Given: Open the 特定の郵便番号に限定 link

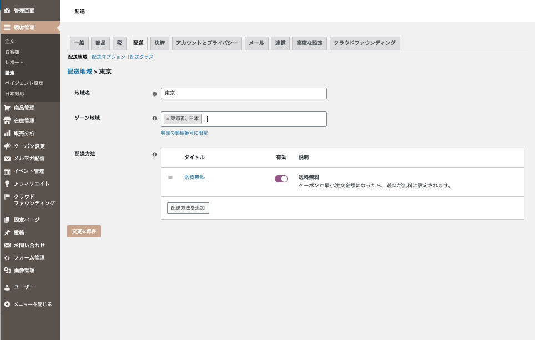Looking at the screenshot, I should pyautogui.click(x=184, y=133).
